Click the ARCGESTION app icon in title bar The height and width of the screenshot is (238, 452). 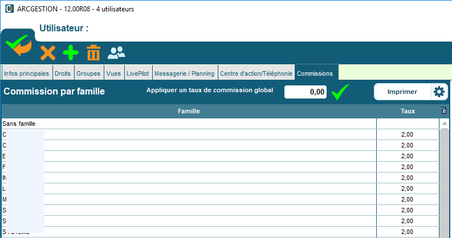click(9, 9)
